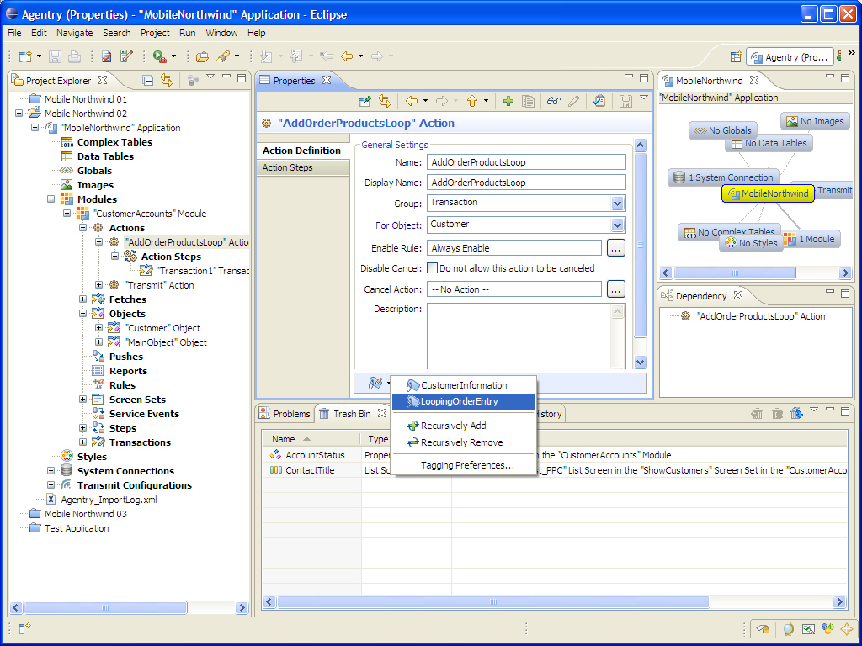Expand the System Connections tree node
The height and width of the screenshot is (646, 862).
tap(51, 471)
